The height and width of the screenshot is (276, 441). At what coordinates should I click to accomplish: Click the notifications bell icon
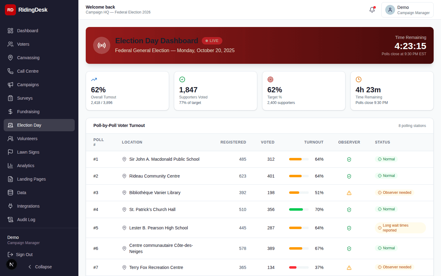point(372,10)
